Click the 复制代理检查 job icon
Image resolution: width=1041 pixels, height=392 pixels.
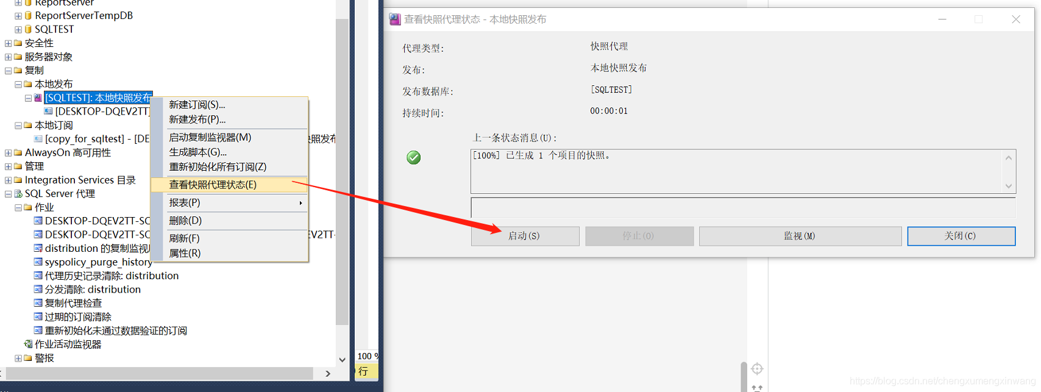pyautogui.click(x=38, y=303)
